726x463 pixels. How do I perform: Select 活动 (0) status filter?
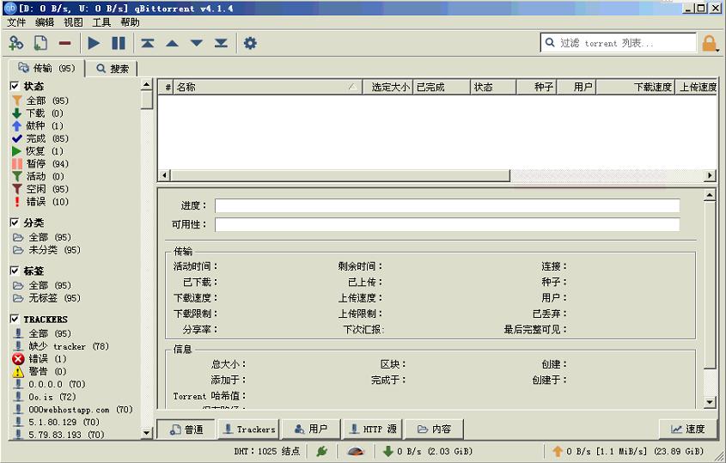(38, 176)
